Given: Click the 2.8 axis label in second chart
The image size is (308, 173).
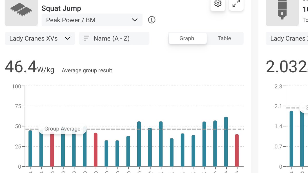Looking at the screenshot, I should pyautogui.click(x=278, y=87).
